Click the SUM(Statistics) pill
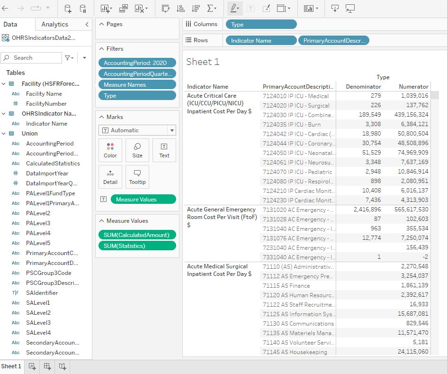Image resolution: width=447 pixels, height=374 pixels. (137, 246)
